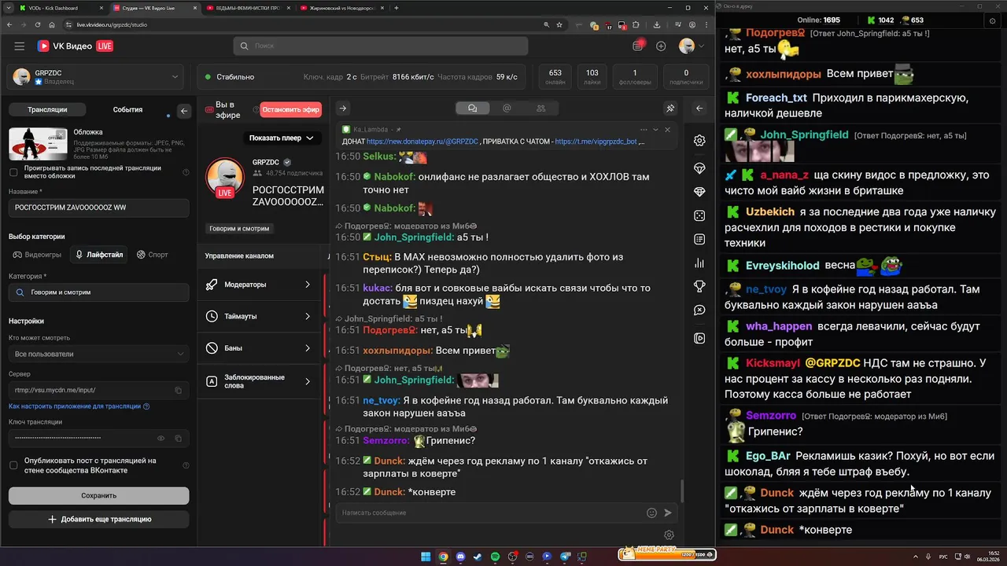The height and width of the screenshot is (566, 1007).
Task: Open the profile avatar menu chevron
Action: click(x=701, y=46)
